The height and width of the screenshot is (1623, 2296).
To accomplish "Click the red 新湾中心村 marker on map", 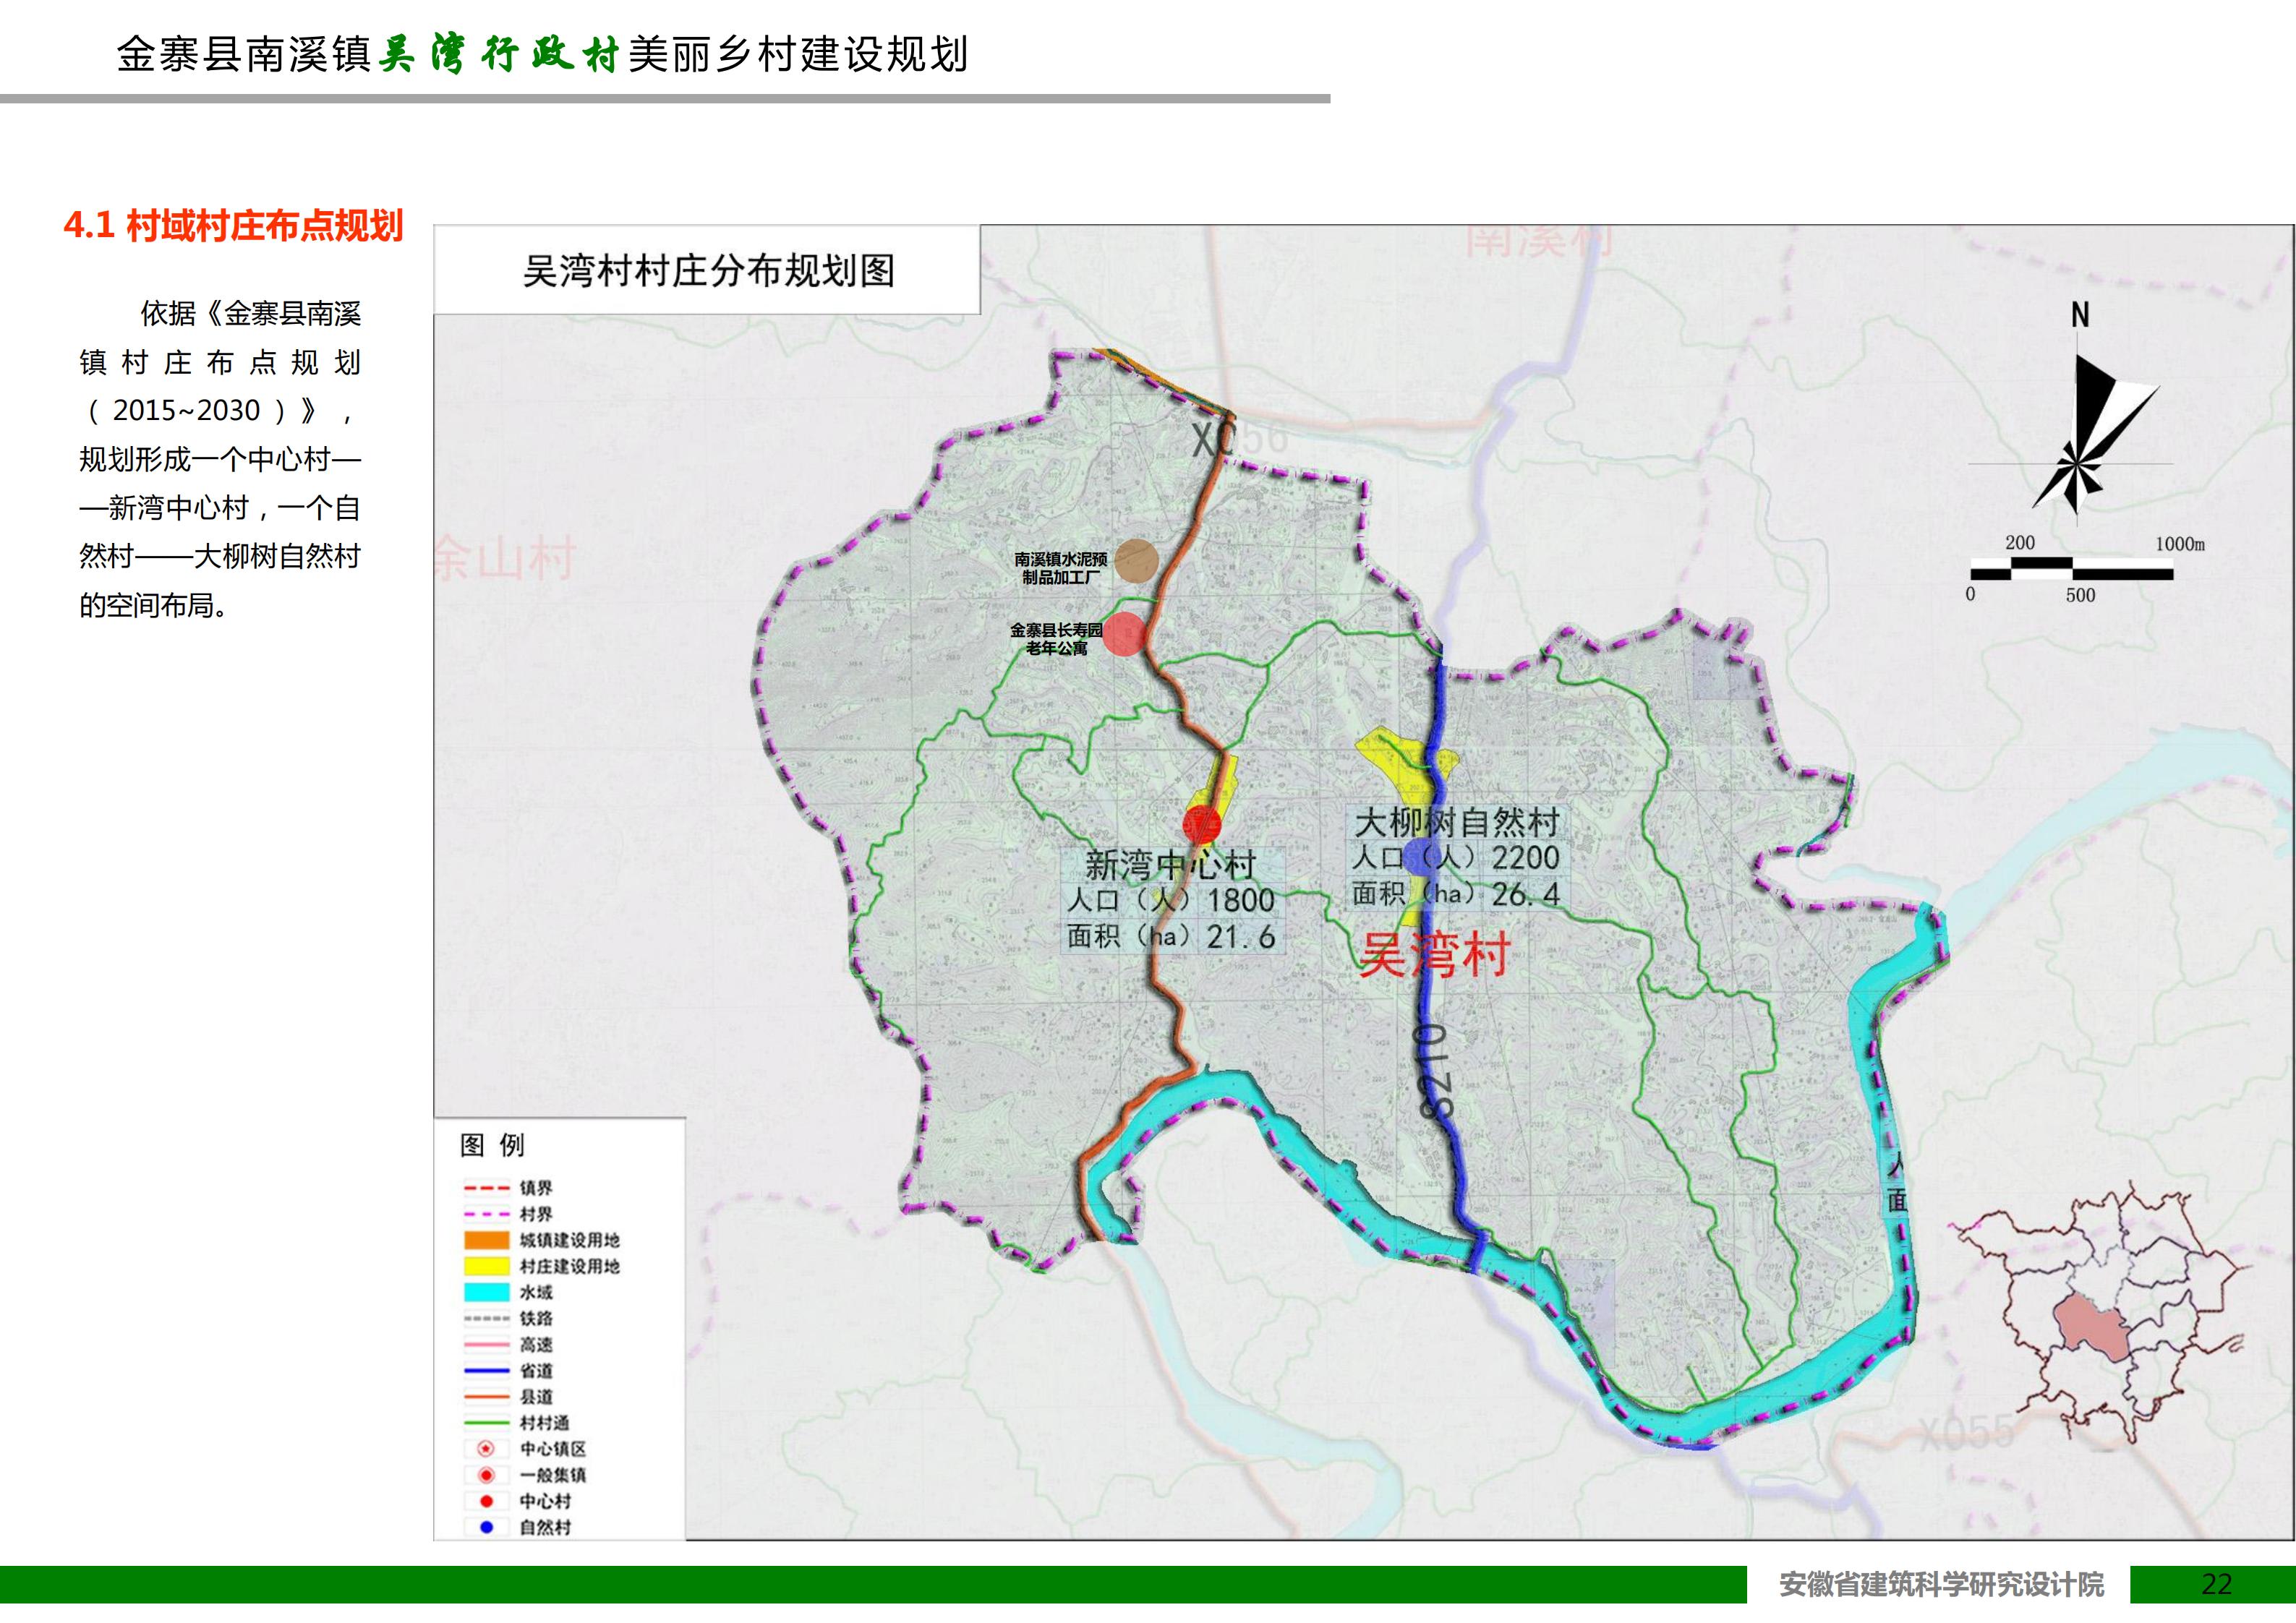I will [x=1201, y=825].
